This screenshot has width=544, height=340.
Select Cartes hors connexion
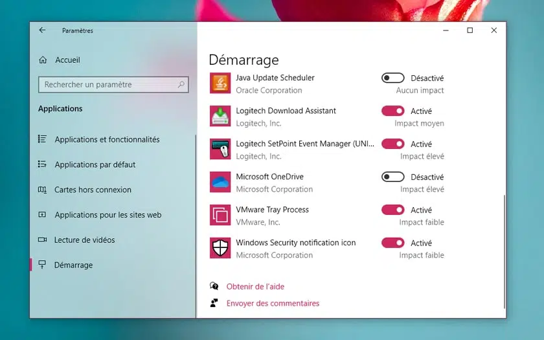point(93,190)
